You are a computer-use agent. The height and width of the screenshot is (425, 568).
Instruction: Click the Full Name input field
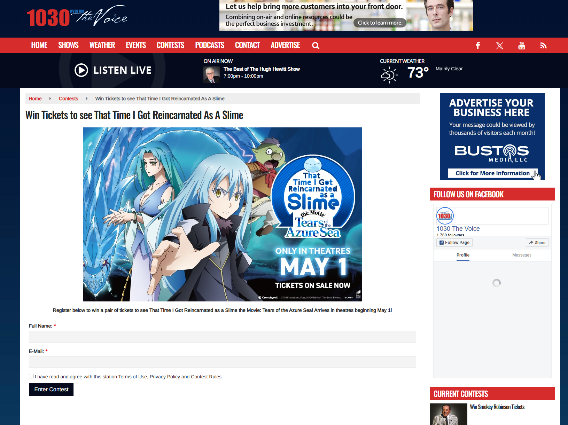click(223, 337)
